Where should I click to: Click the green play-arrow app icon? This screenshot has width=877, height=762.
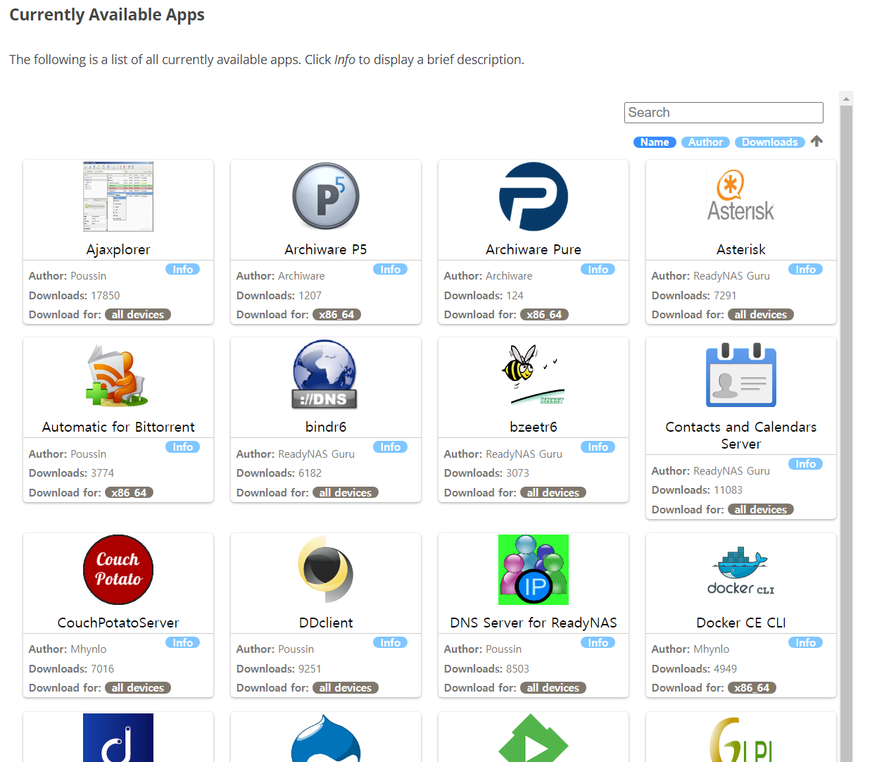tap(534, 738)
